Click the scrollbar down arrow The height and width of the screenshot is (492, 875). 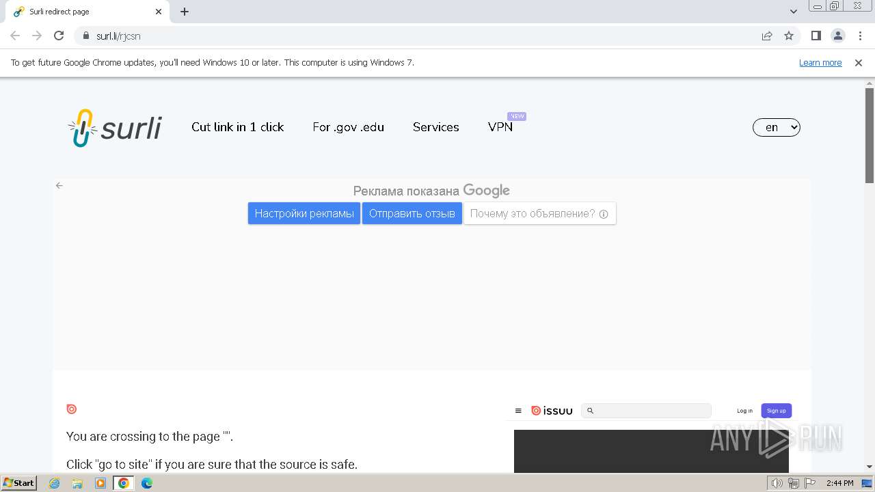click(x=870, y=467)
